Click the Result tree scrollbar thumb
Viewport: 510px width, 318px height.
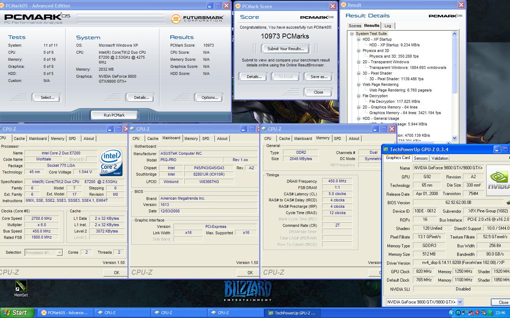[455, 65]
